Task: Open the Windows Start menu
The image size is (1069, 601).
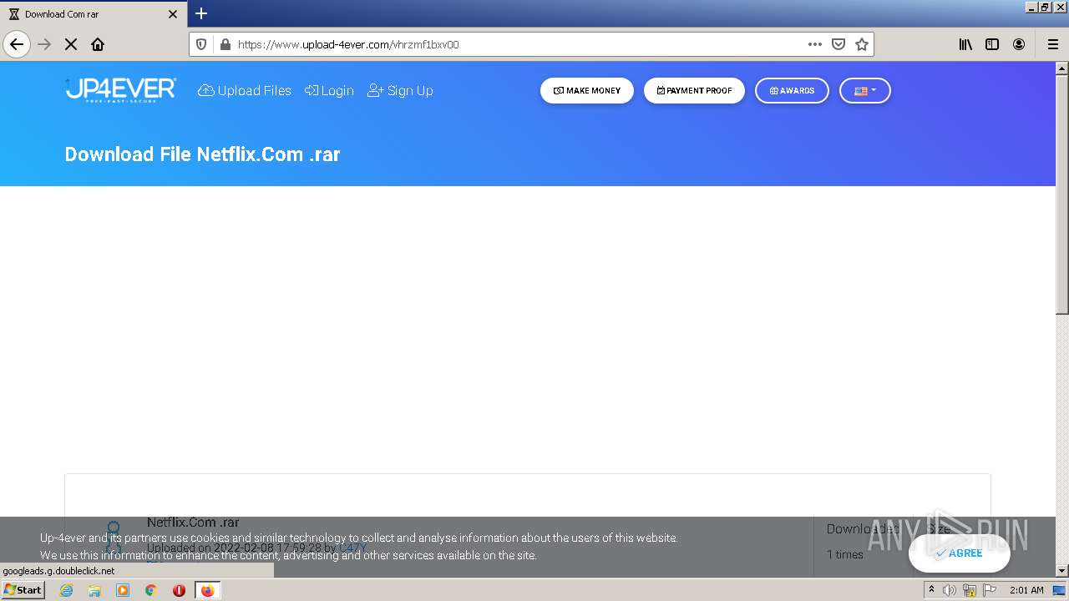Action: pyautogui.click(x=23, y=589)
